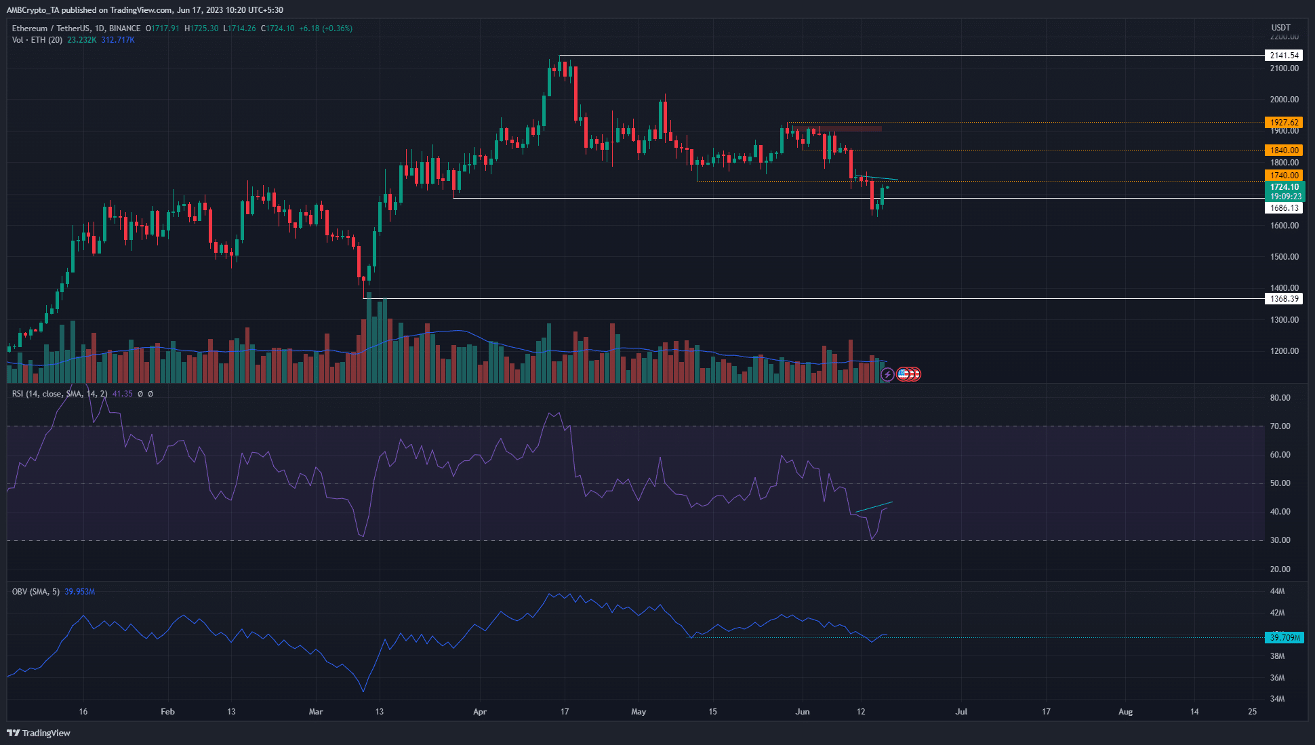Click the green 1724.10 current price label
1315x745 pixels.
click(x=1284, y=187)
